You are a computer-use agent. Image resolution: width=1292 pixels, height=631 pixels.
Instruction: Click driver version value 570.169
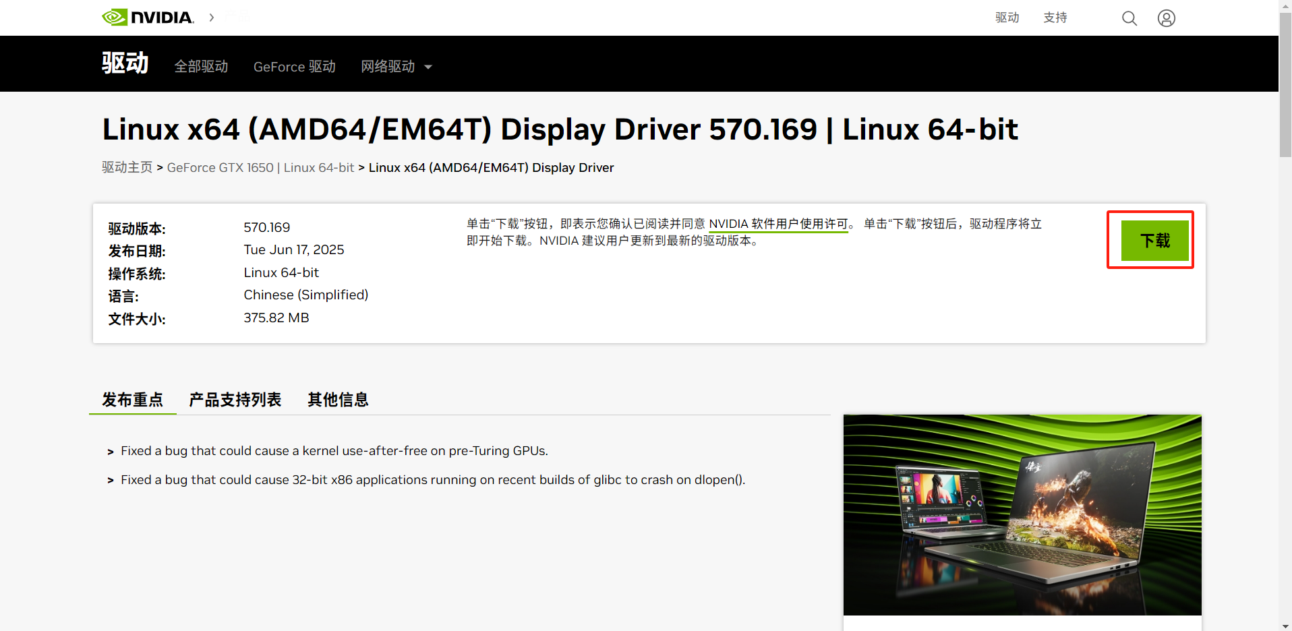point(267,228)
